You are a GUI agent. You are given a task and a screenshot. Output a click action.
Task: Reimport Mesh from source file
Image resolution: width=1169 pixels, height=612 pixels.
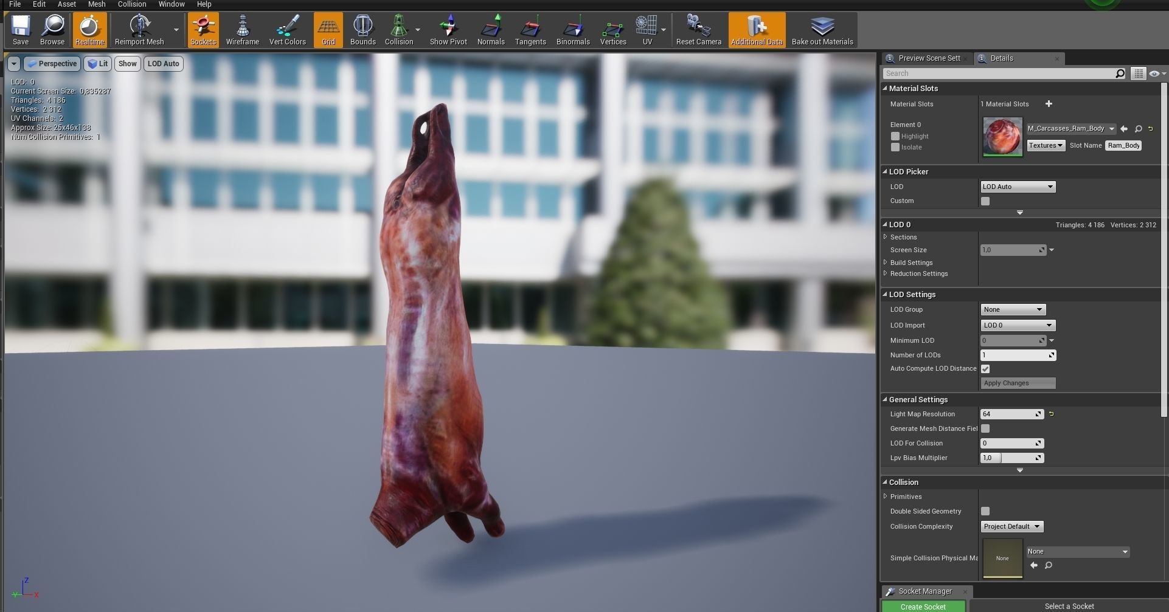(139, 30)
